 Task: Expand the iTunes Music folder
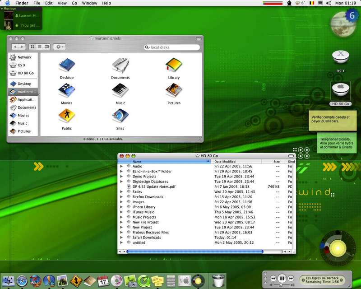pyautogui.click(x=121, y=212)
